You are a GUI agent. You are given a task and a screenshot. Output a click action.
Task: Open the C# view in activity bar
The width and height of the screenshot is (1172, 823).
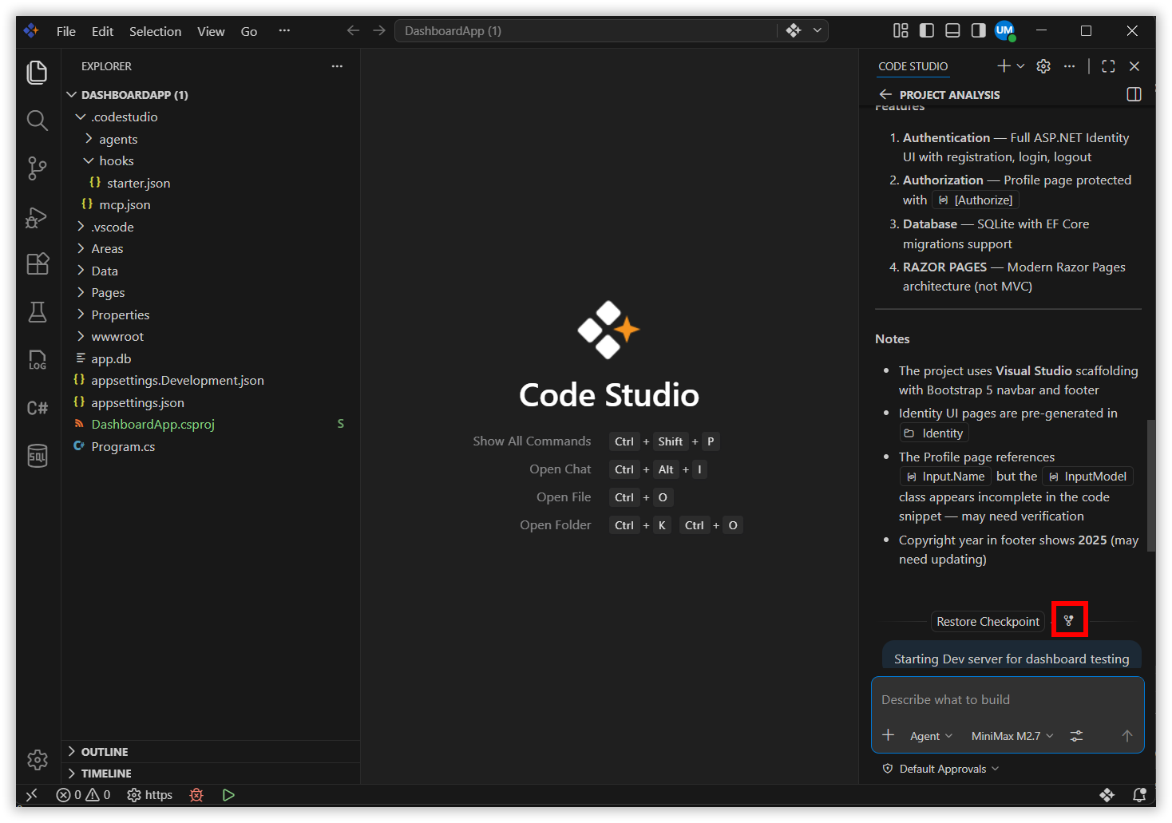tap(37, 408)
